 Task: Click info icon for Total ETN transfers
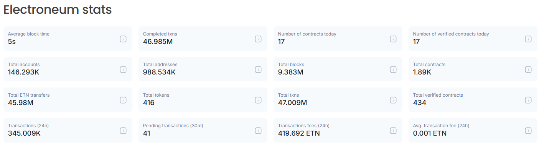pyautogui.click(x=123, y=100)
